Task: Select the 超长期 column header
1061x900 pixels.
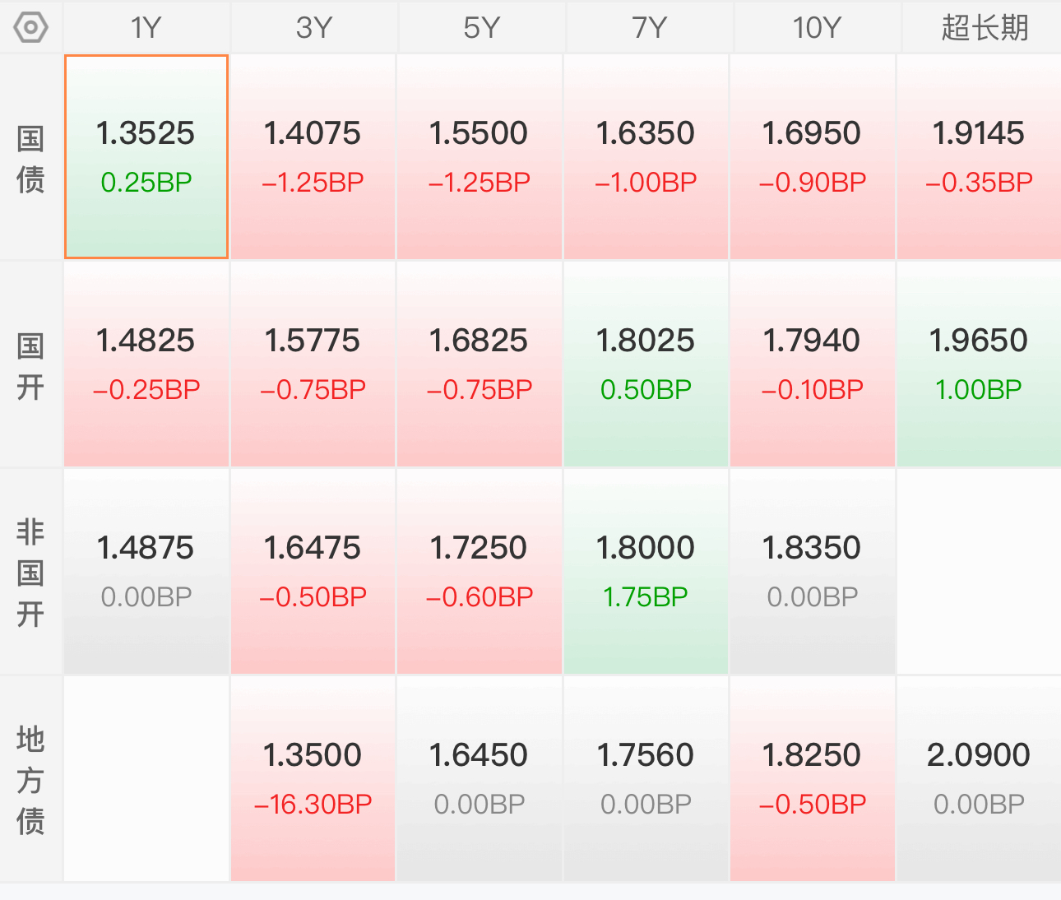Action: coord(984,28)
